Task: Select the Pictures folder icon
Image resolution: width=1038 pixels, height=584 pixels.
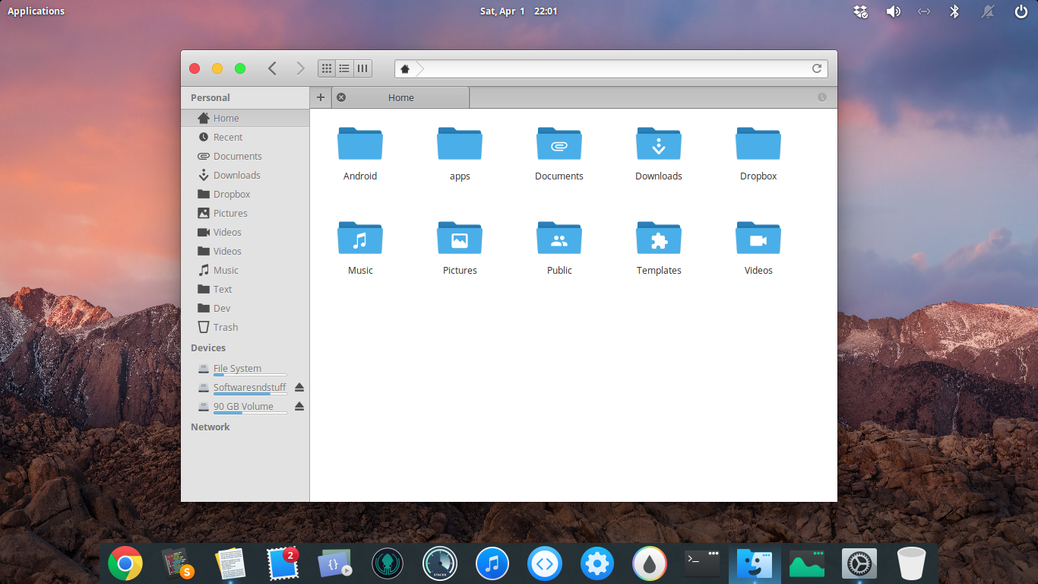Action: pos(460,237)
